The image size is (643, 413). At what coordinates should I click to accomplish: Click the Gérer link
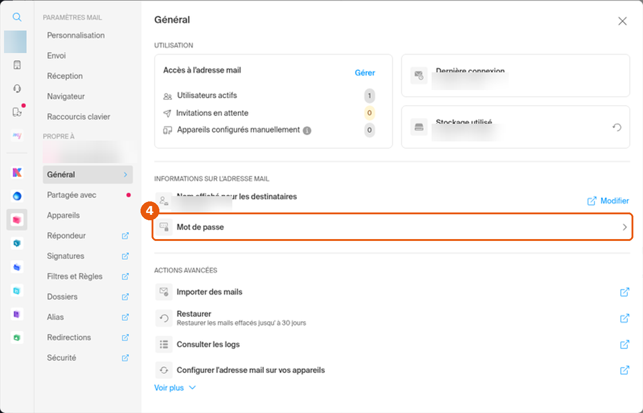point(365,73)
